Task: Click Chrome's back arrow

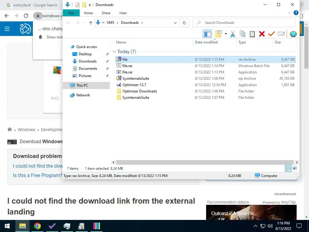Action: click(7, 16)
